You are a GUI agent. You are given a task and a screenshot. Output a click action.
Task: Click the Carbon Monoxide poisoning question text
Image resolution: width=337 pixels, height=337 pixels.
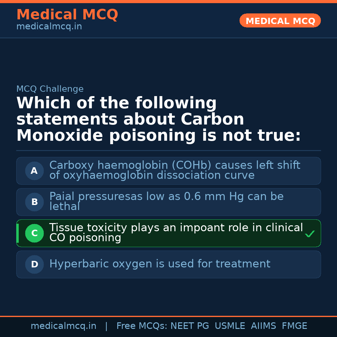click(x=159, y=120)
